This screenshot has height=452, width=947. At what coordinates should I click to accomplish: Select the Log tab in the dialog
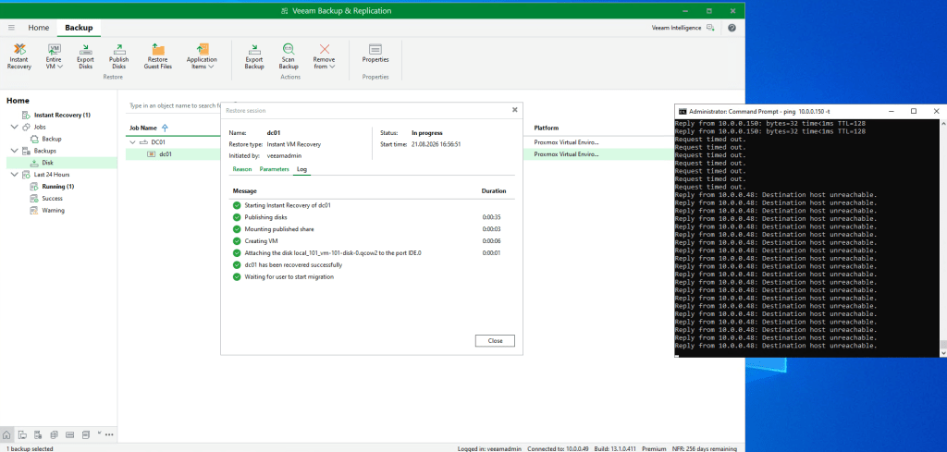point(302,169)
